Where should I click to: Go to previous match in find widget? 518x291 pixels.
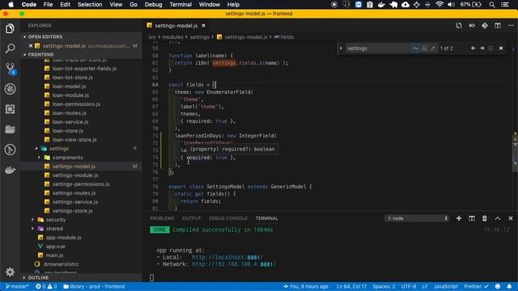coord(473,48)
